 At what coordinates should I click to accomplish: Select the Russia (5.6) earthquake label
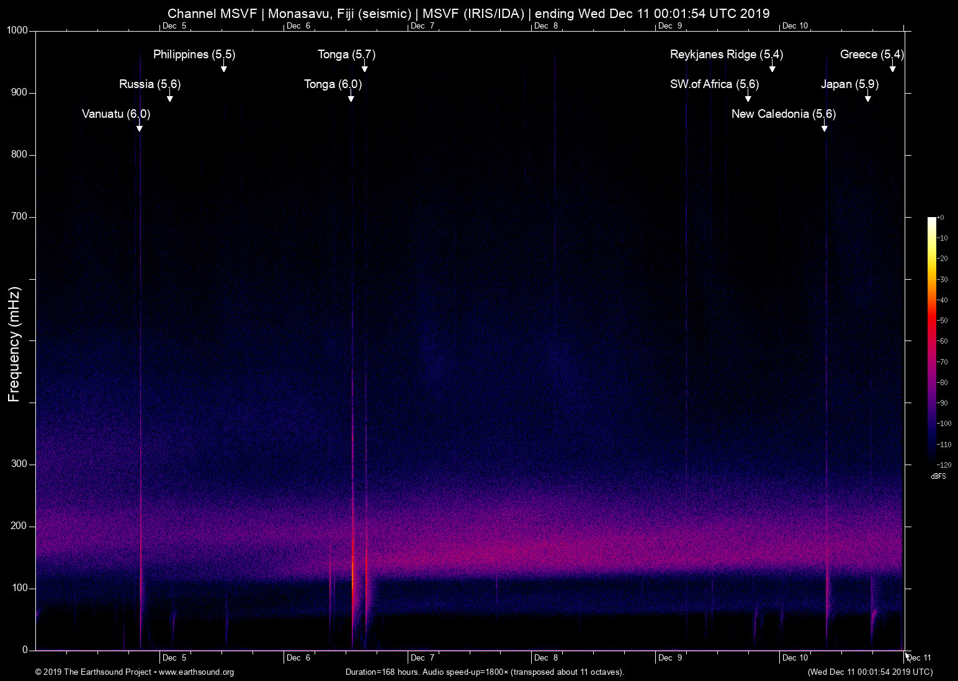coord(150,84)
